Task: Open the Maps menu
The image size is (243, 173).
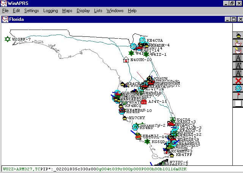Action: click(x=67, y=11)
